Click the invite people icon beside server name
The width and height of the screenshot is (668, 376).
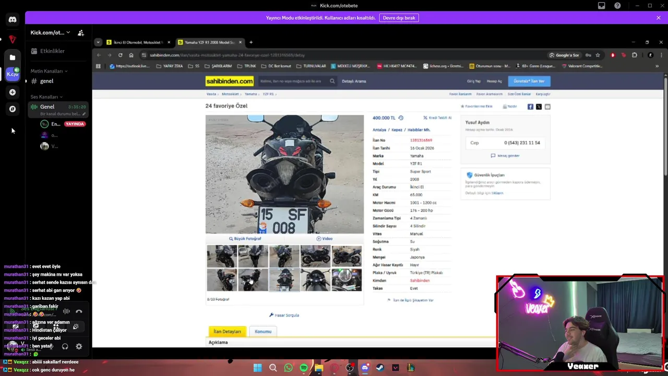pyautogui.click(x=81, y=33)
